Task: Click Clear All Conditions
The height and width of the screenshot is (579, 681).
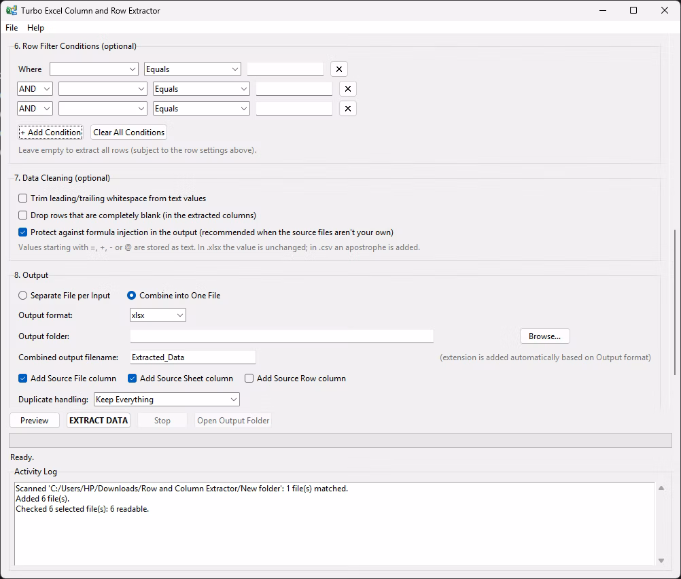Action: (128, 133)
